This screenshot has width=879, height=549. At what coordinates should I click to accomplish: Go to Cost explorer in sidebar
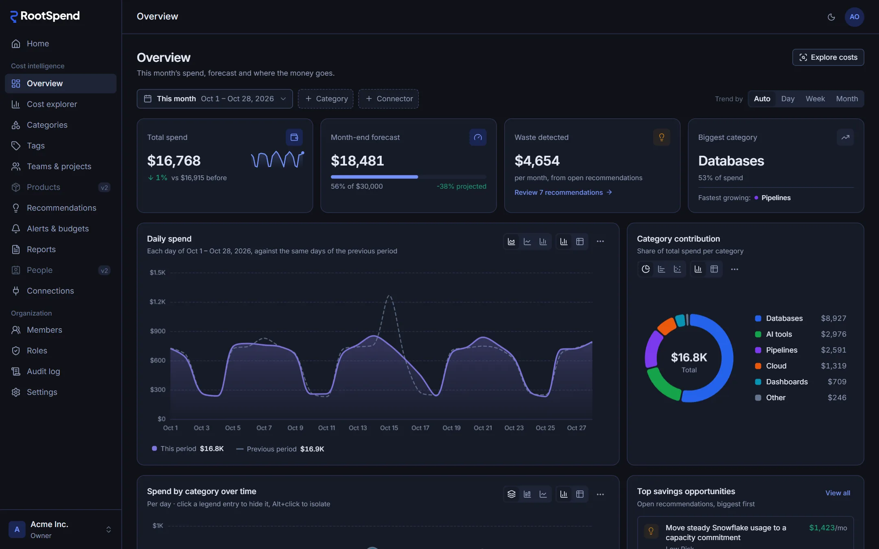click(61, 104)
